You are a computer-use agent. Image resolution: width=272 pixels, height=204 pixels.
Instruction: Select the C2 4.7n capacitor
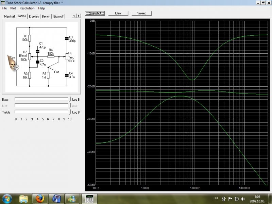click(x=37, y=62)
